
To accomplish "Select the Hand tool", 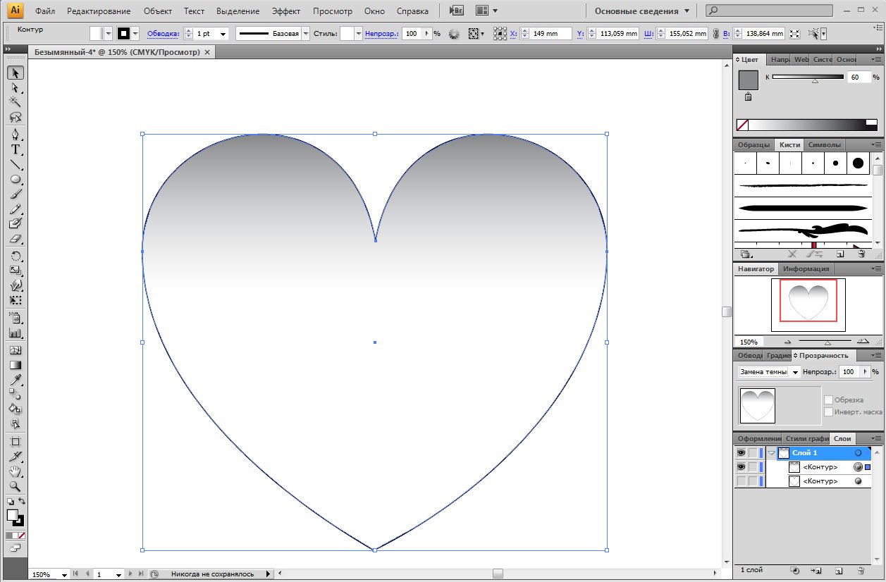I will click(15, 471).
